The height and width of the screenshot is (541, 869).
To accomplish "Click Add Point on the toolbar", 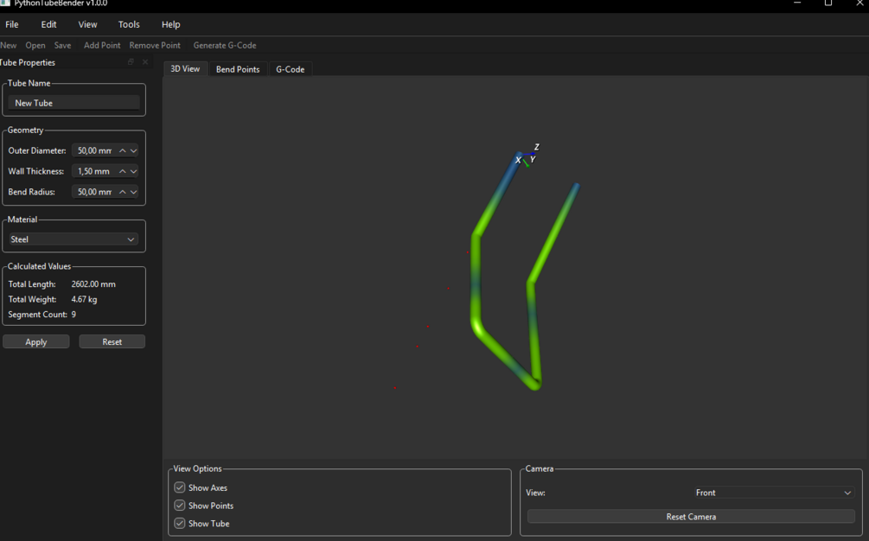I will pyautogui.click(x=102, y=45).
